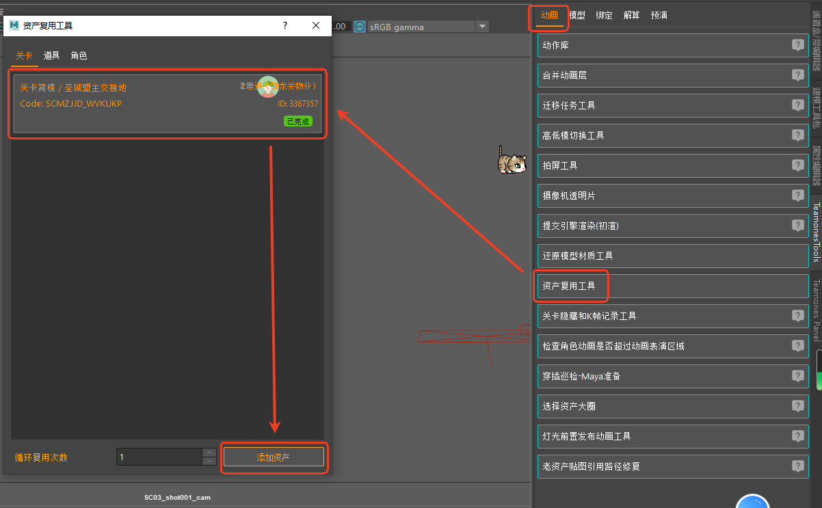
Task: Decrease the 循环复用次数 value with down arrow
Action: point(209,461)
